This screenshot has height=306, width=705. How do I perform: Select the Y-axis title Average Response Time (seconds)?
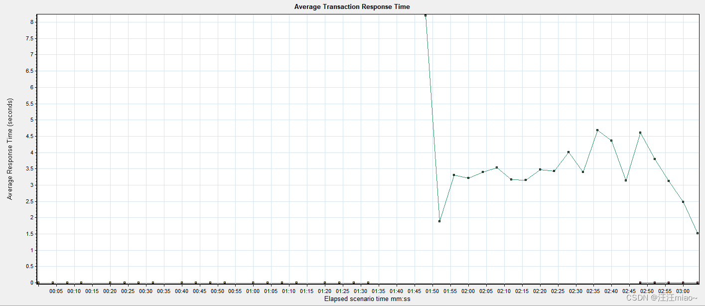pos(10,149)
